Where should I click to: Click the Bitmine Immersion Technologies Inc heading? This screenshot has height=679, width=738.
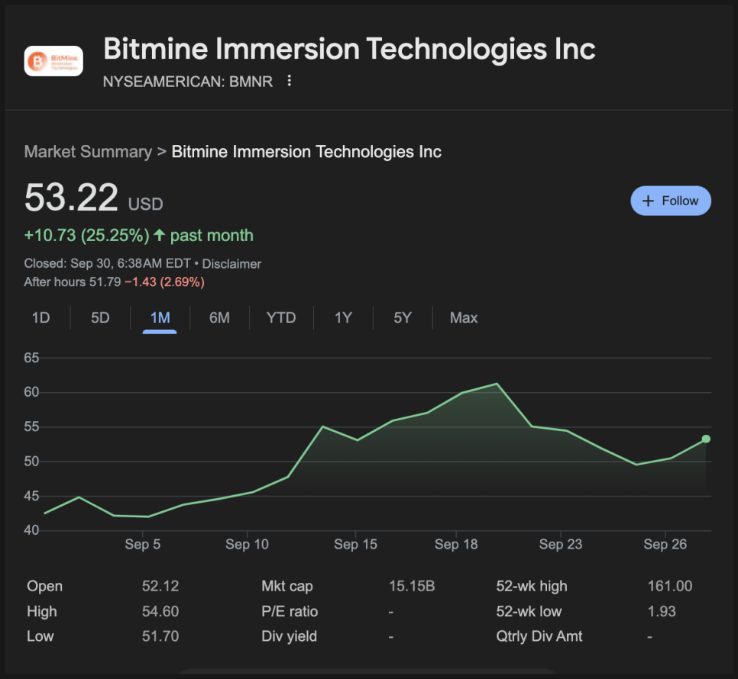tap(349, 49)
